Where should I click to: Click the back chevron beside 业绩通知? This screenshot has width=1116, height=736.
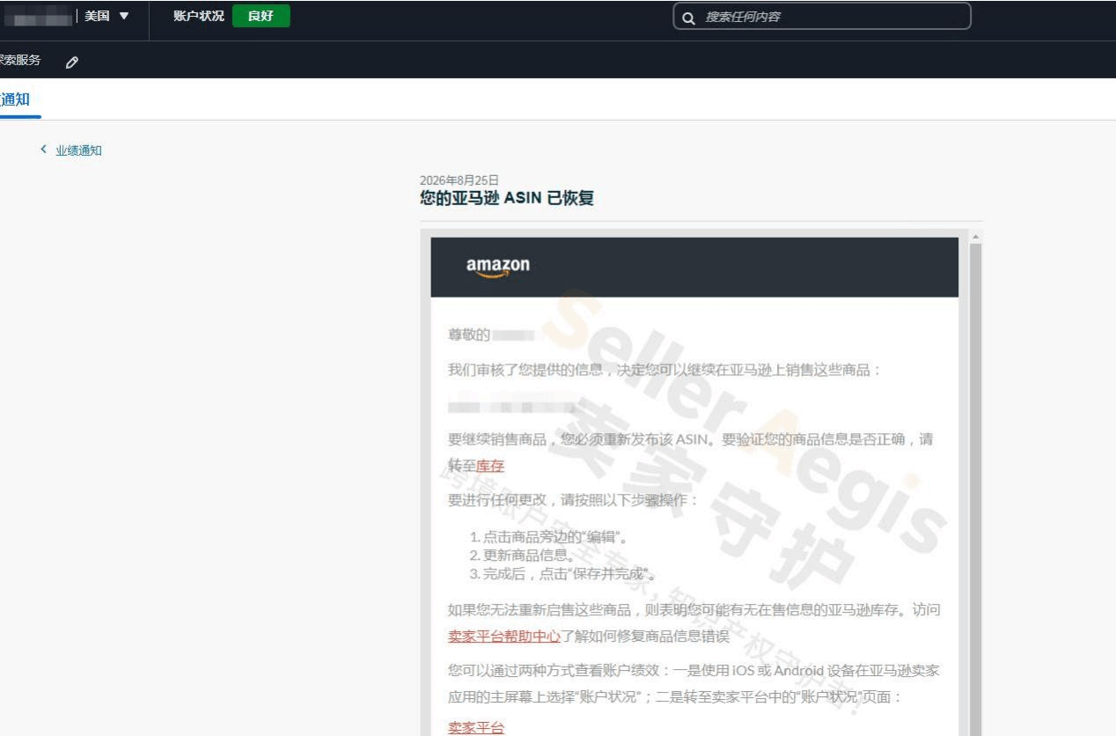43,150
